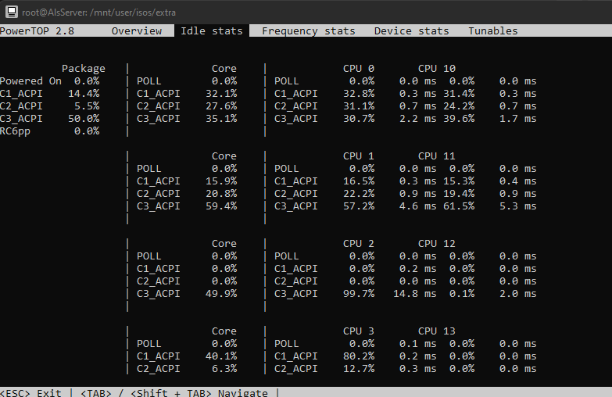612x397 pixels.
Task: Click Core C1_ACPI value 32.1%
Action: [221, 94]
